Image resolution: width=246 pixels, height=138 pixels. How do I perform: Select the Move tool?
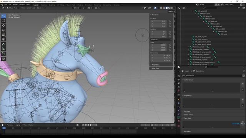point(3,26)
